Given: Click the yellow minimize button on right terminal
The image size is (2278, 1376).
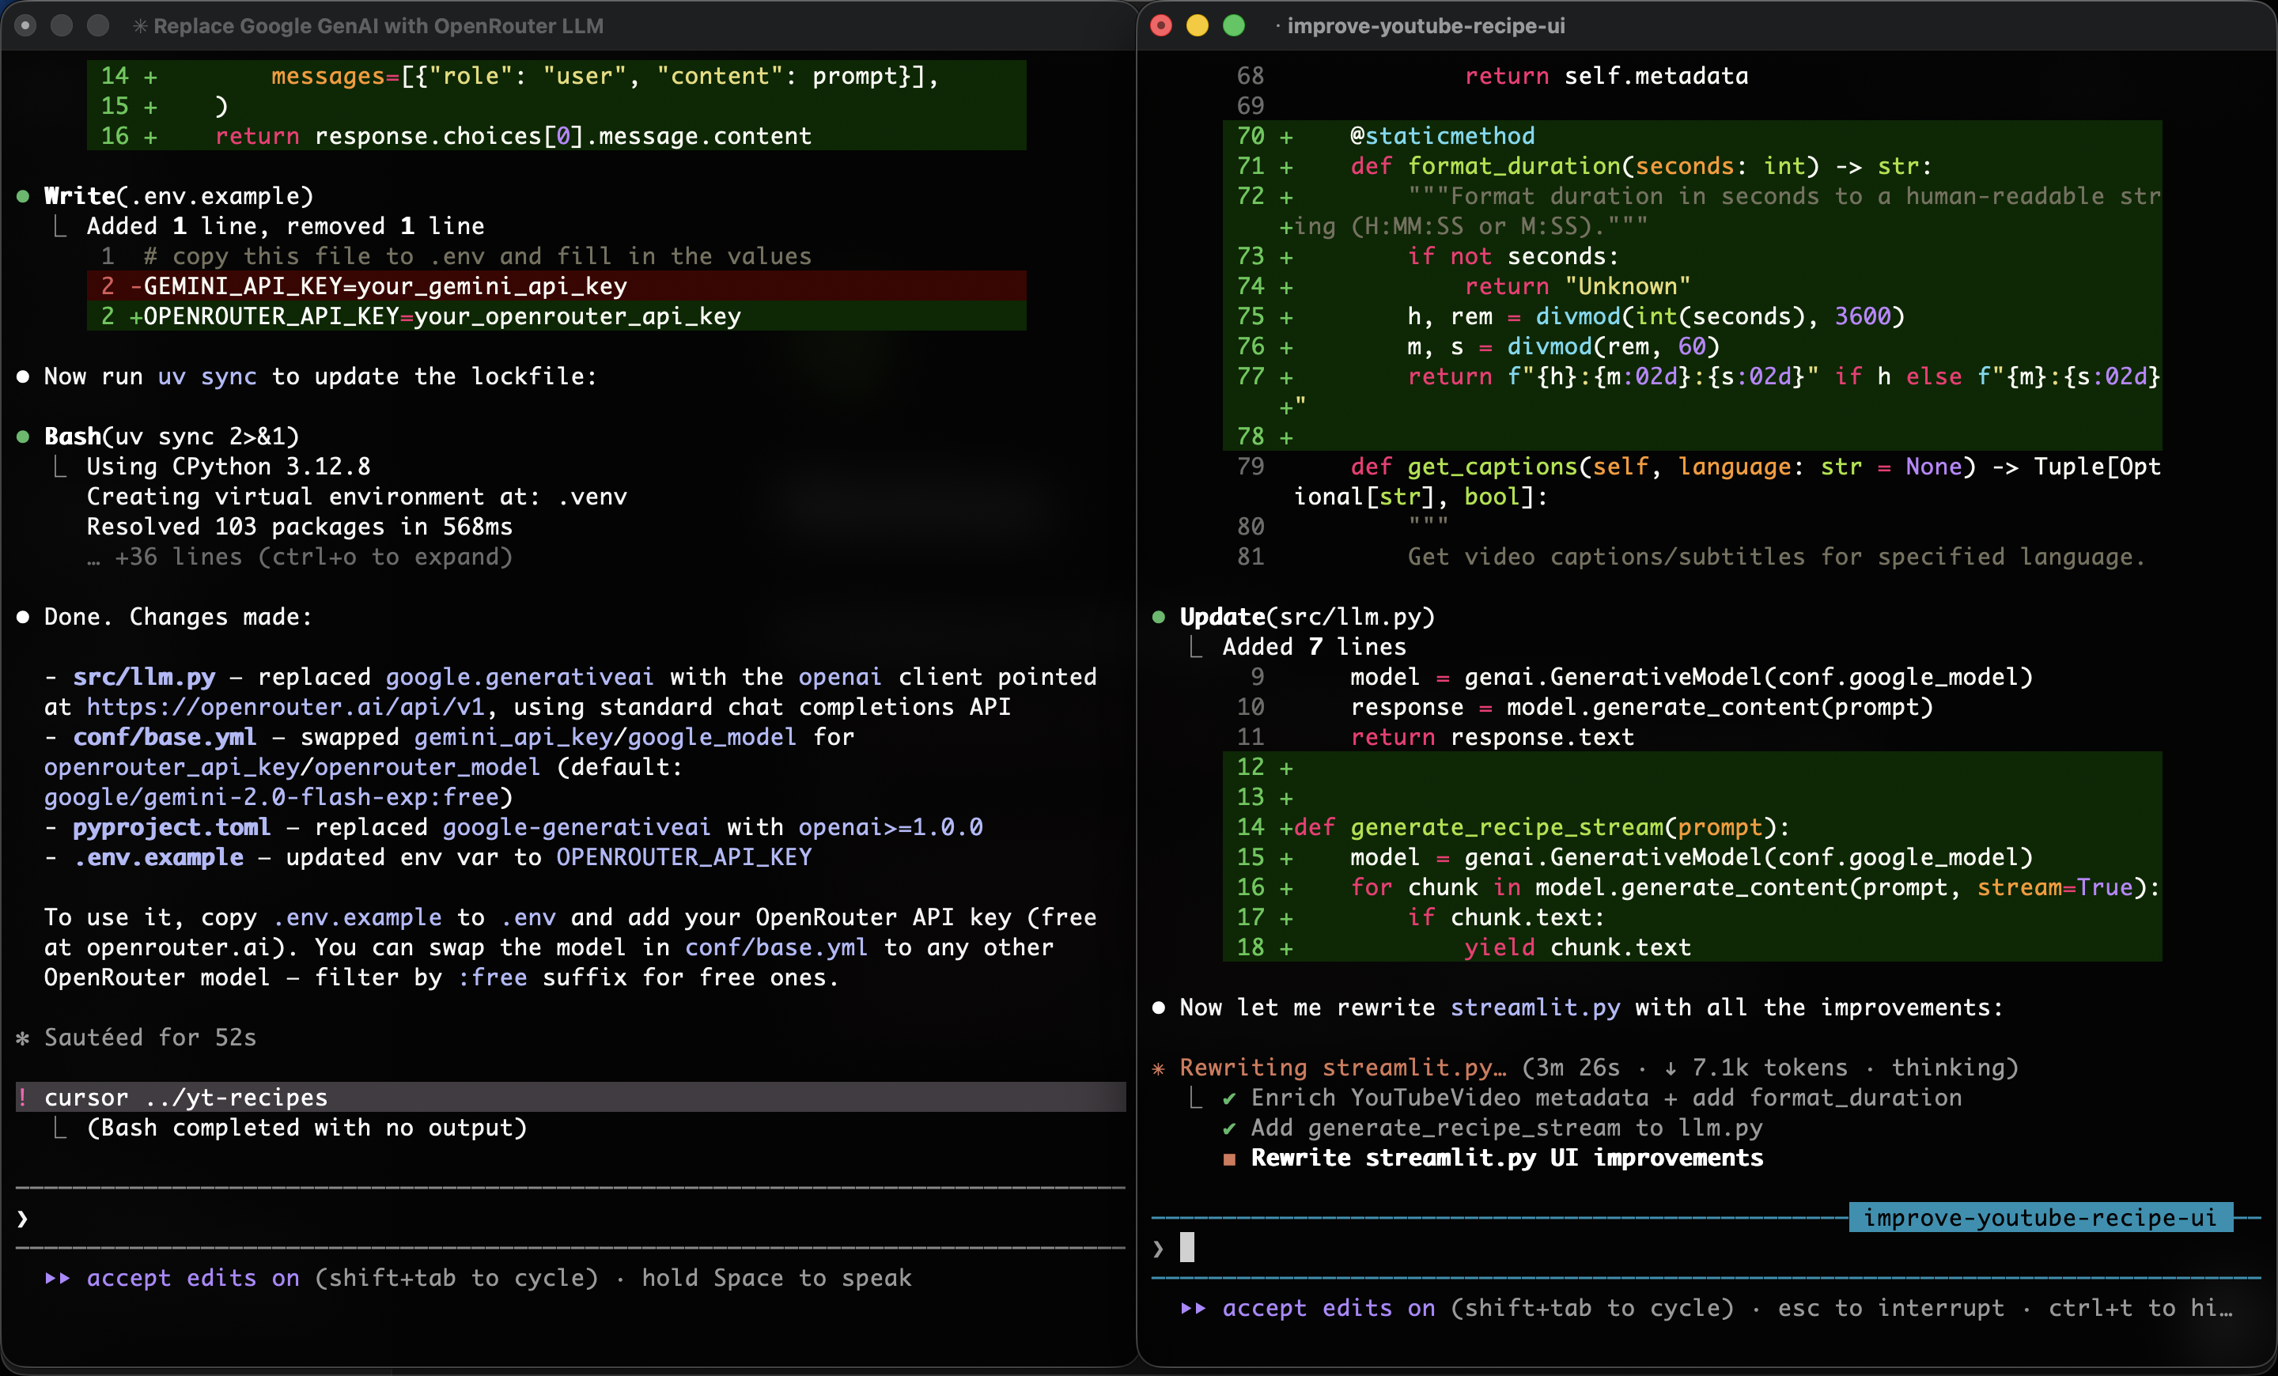Looking at the screenshot, I should coord(1198,26).
